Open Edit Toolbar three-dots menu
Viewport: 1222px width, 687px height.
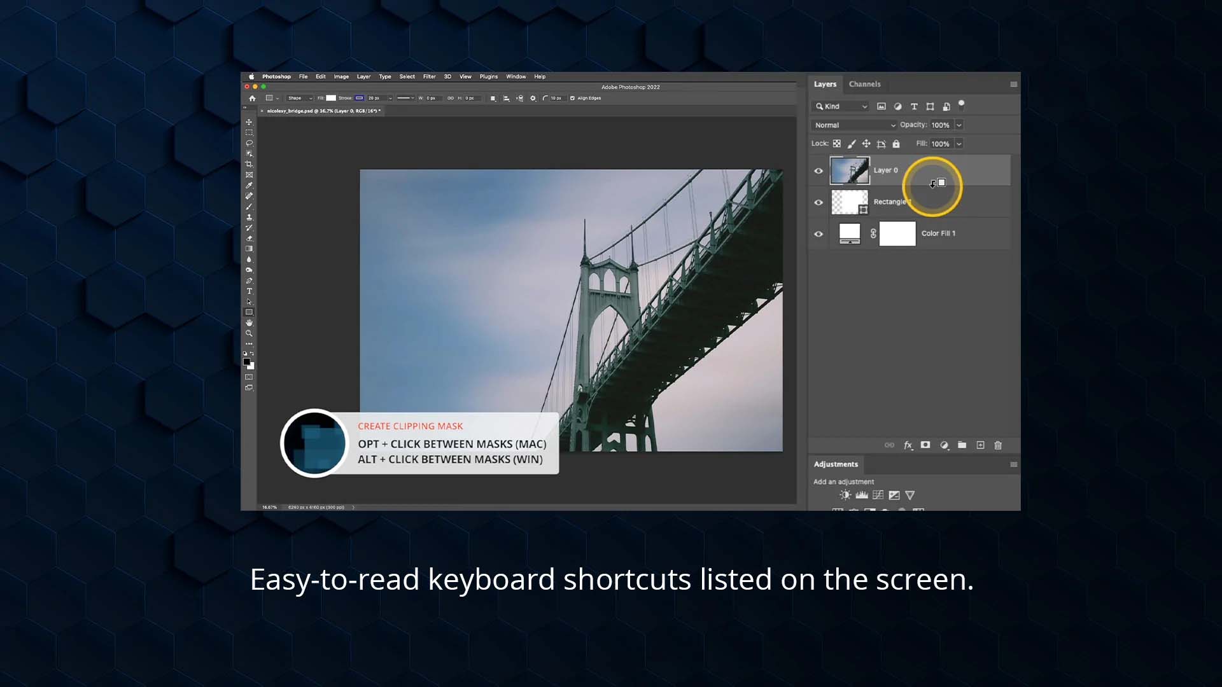coord(249,343)
